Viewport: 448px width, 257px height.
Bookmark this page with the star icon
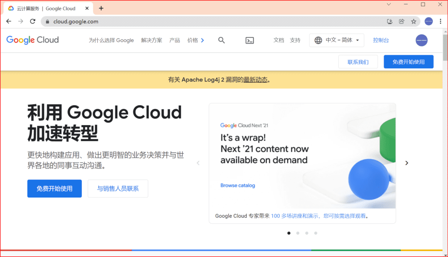tap(414, 21)
